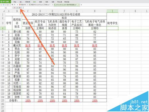Image resolution: width=149 pixels, height=112 pixels.
Task: Click student name cell 谭七棋
Action: pos(17,32)
